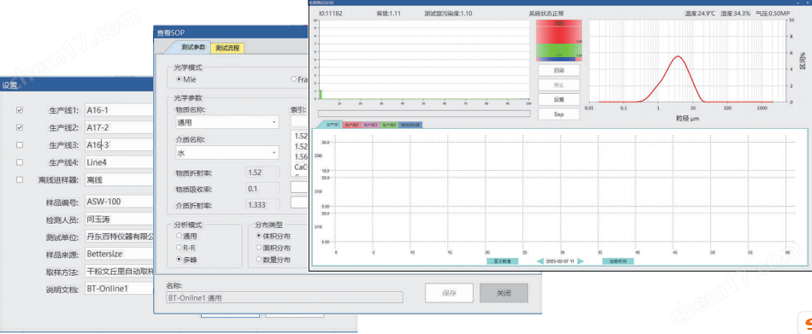Enable the 生产线4 checkbox in settings
Viewport: 812px width, 334px height.
[x=20, y=162]
